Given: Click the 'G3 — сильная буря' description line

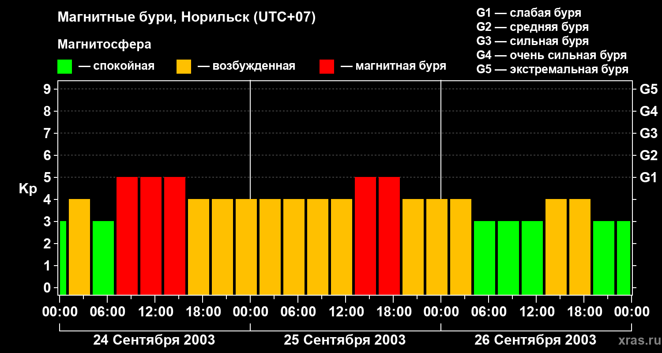Looking at the screenshot, I should click(x=533, y=41).
